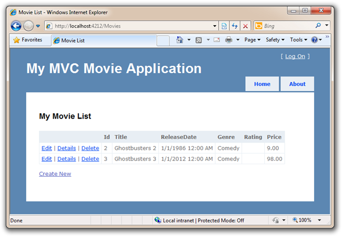Open the Page menu dropdown

coord(252,40)
